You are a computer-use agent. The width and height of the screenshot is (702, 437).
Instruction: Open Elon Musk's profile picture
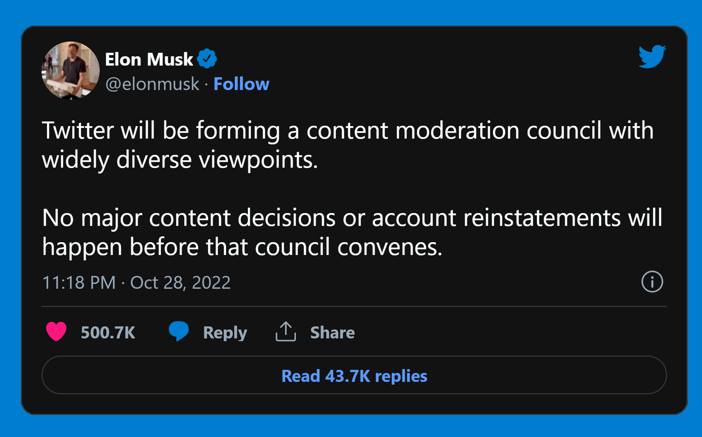tap(71, 71)
